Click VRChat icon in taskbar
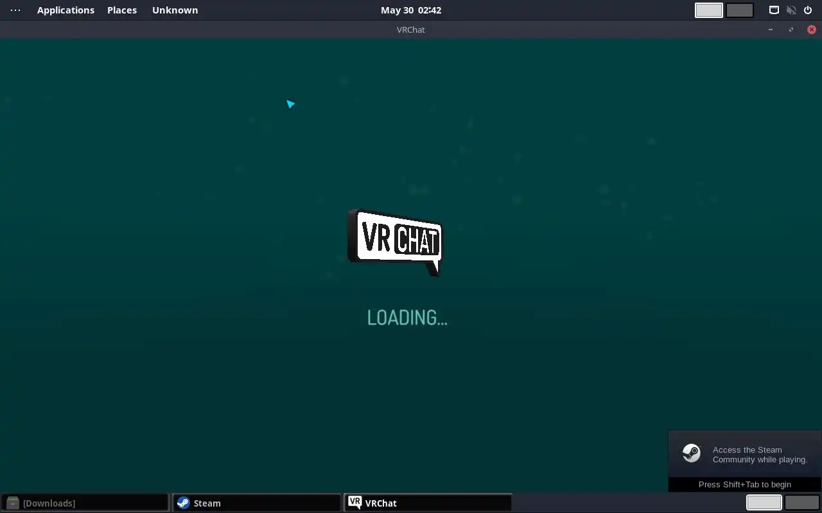 (x=355, y=503)
